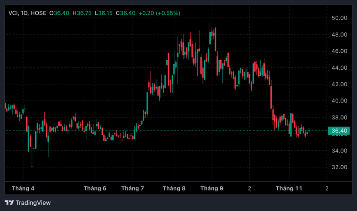Click the Tháng 4 time axis label
The width and height of the screenshot is (357, 211).
click(23, 188)
